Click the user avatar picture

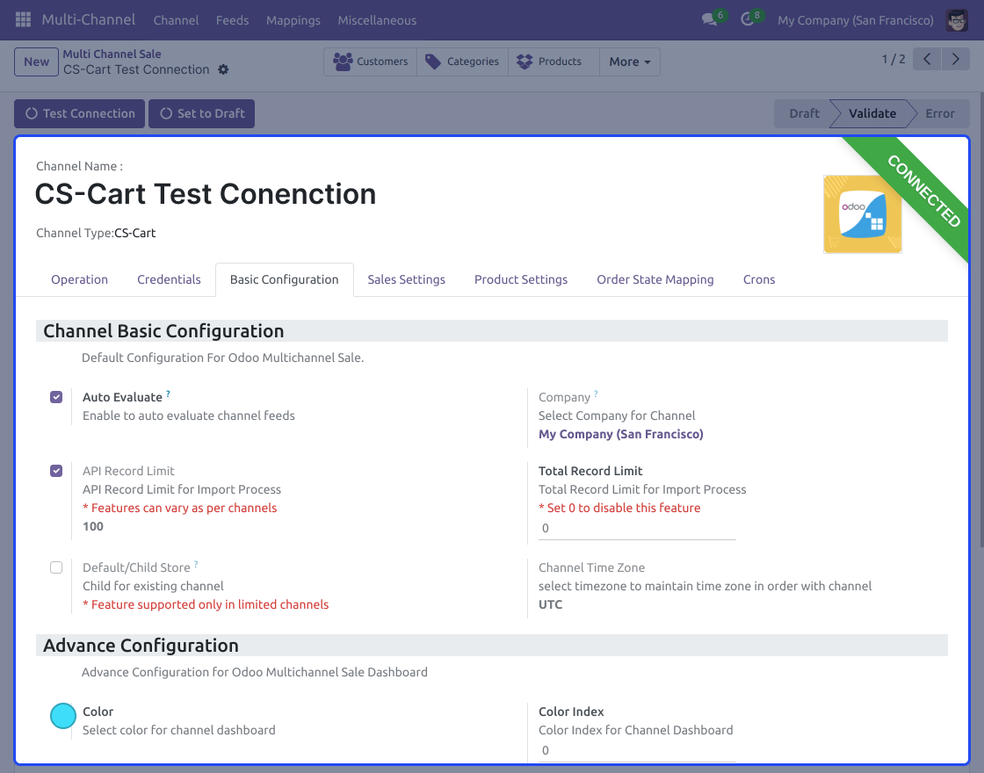(x=957, y=20)
